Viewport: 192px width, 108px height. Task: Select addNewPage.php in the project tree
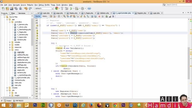tap(23, 57)
